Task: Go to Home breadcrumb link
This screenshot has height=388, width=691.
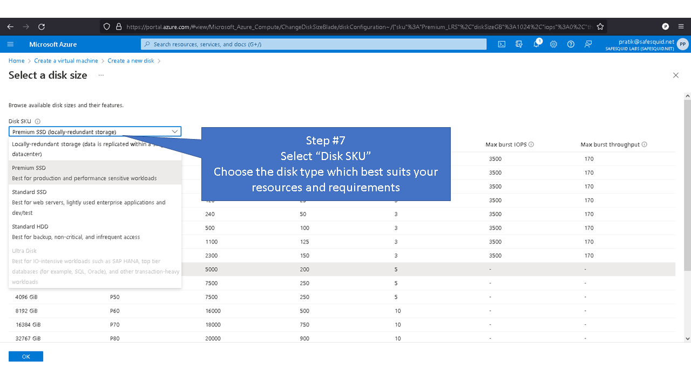Action: point(16,61)
